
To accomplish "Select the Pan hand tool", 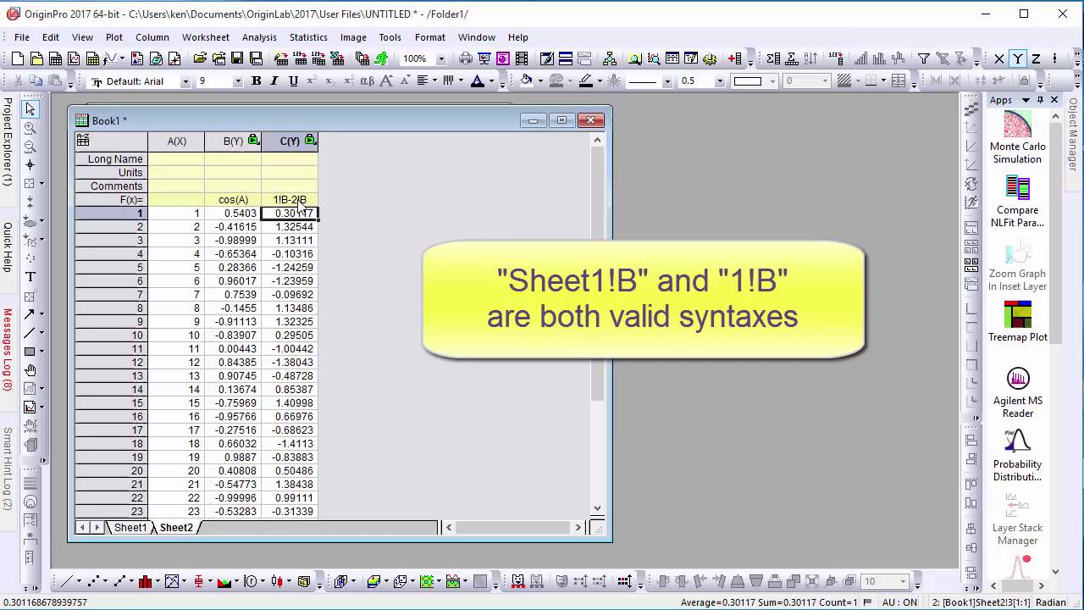I will [30, 370].
